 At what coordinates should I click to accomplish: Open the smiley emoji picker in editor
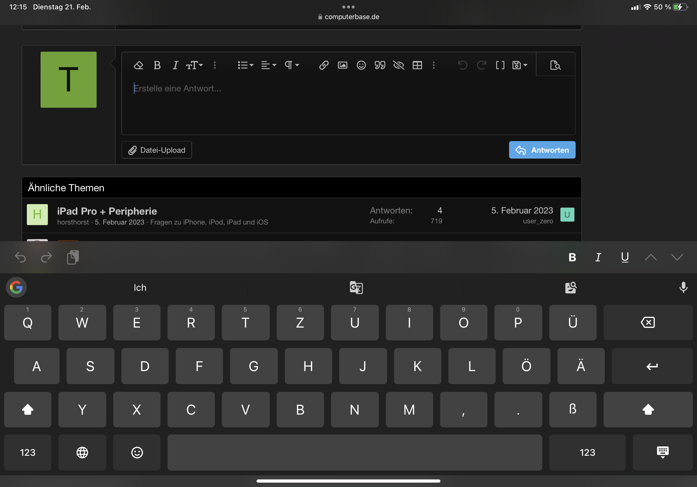361,65
